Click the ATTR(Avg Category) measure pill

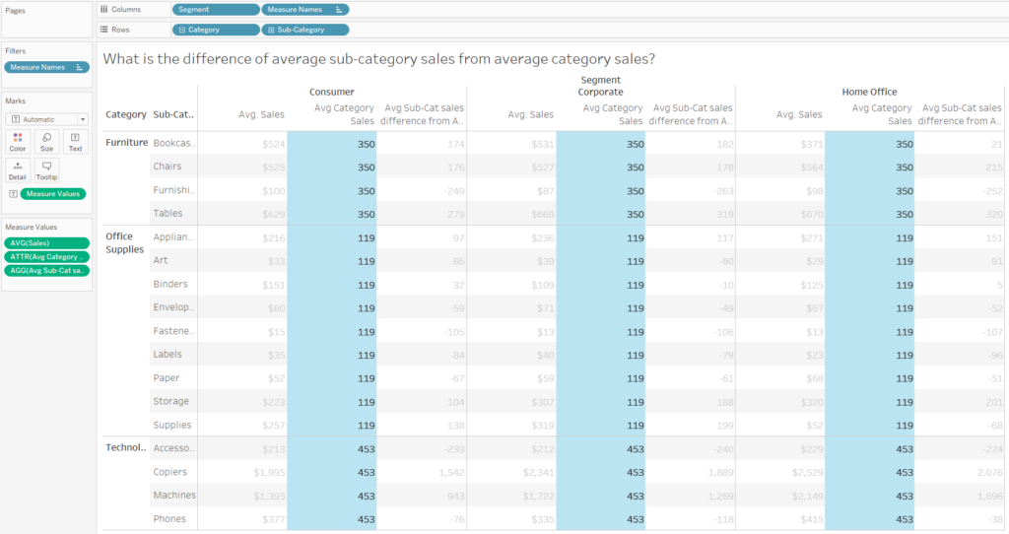point(46,256)
